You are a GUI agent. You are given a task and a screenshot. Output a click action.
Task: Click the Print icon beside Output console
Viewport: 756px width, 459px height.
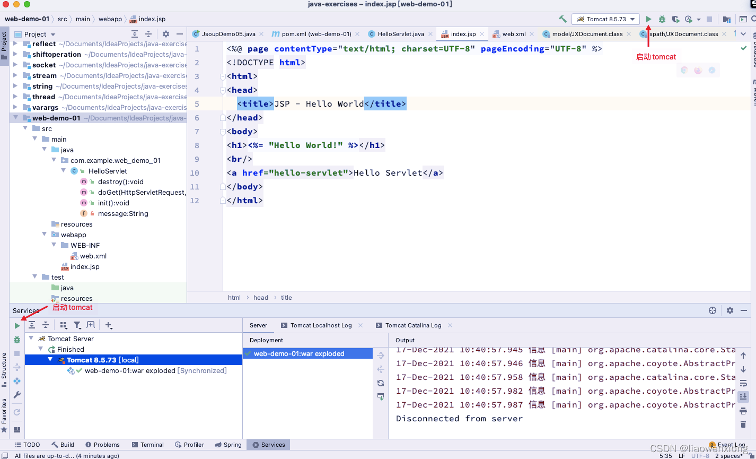click(743, 411)
